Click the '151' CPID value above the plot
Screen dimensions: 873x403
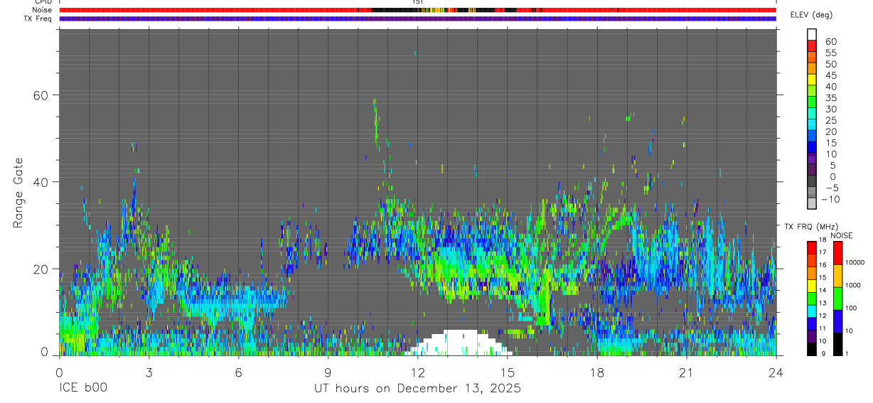[418, 2]
